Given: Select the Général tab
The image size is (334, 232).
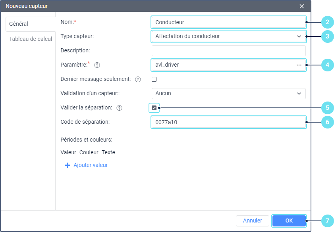Looking at the screenshot, I should coord(19,24).
